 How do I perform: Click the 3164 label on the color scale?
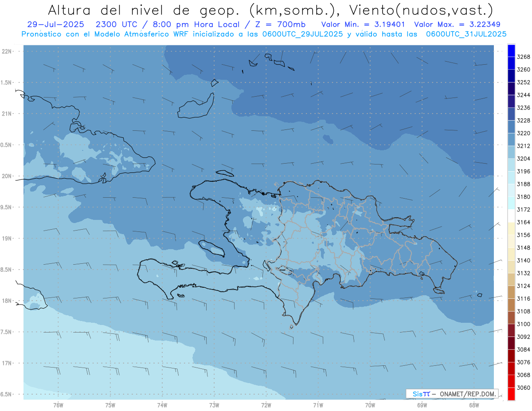pos(524,222)
